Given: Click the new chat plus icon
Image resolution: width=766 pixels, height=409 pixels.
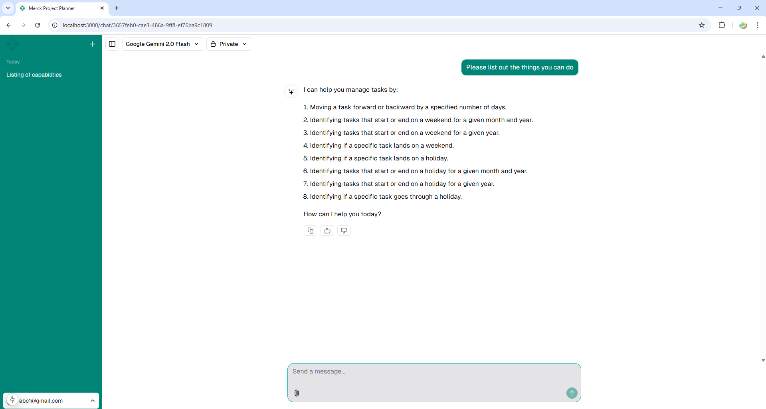Looking at the screenshot, I should (93, 44).
